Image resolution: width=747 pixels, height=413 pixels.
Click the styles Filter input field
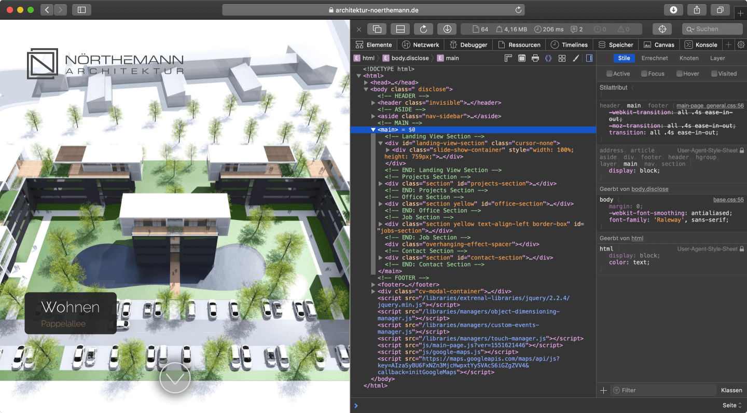pyautogui.click(x=664, y=390)
